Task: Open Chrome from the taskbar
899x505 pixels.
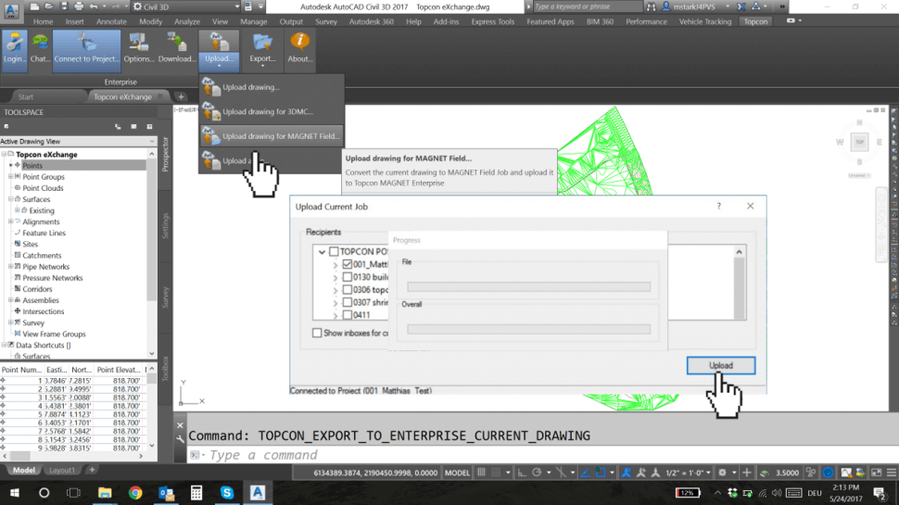Action: (135, 493)
